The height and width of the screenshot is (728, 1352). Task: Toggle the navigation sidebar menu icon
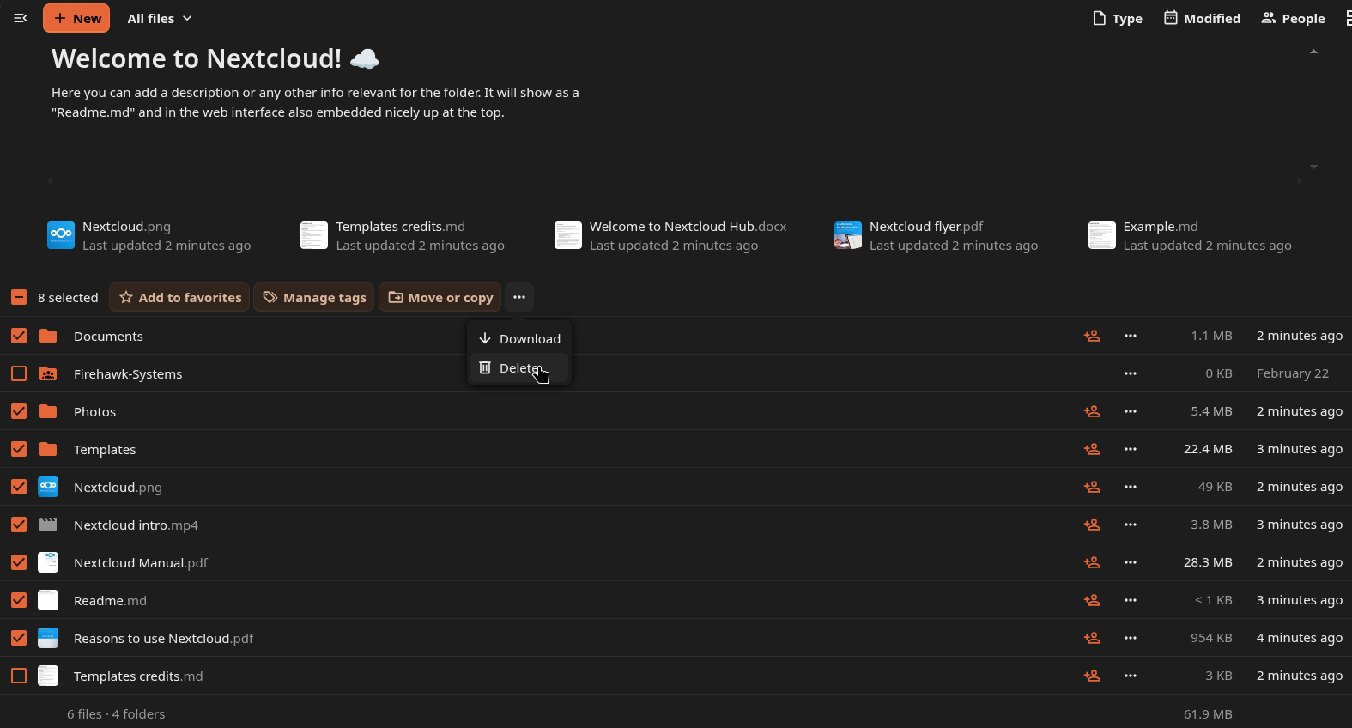pos(21,18)
